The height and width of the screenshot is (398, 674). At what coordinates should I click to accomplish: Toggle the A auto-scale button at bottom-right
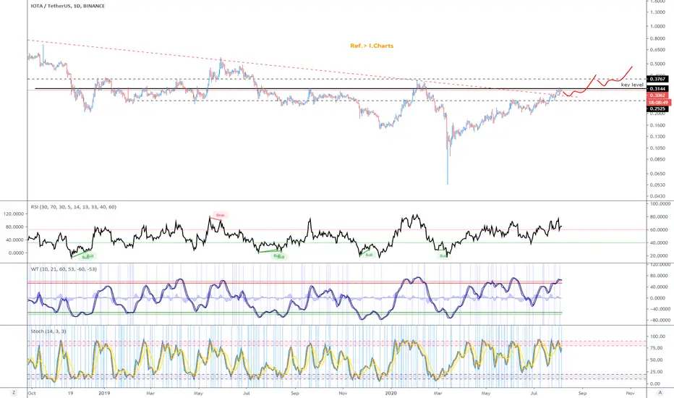coord(660,393)
